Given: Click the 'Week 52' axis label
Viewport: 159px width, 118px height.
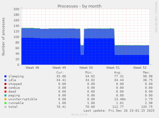Looking at the screenshot, I should click(x=140, y=68).
